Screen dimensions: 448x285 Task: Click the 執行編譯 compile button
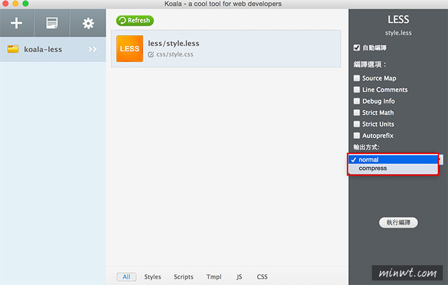pos(398,222)
